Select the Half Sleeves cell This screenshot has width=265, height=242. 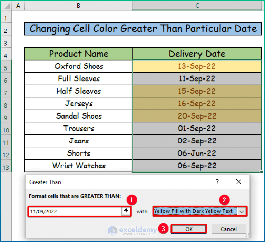[x=78, y=91]
